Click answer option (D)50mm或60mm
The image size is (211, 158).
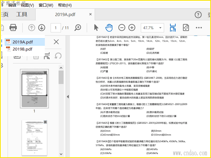161,135
